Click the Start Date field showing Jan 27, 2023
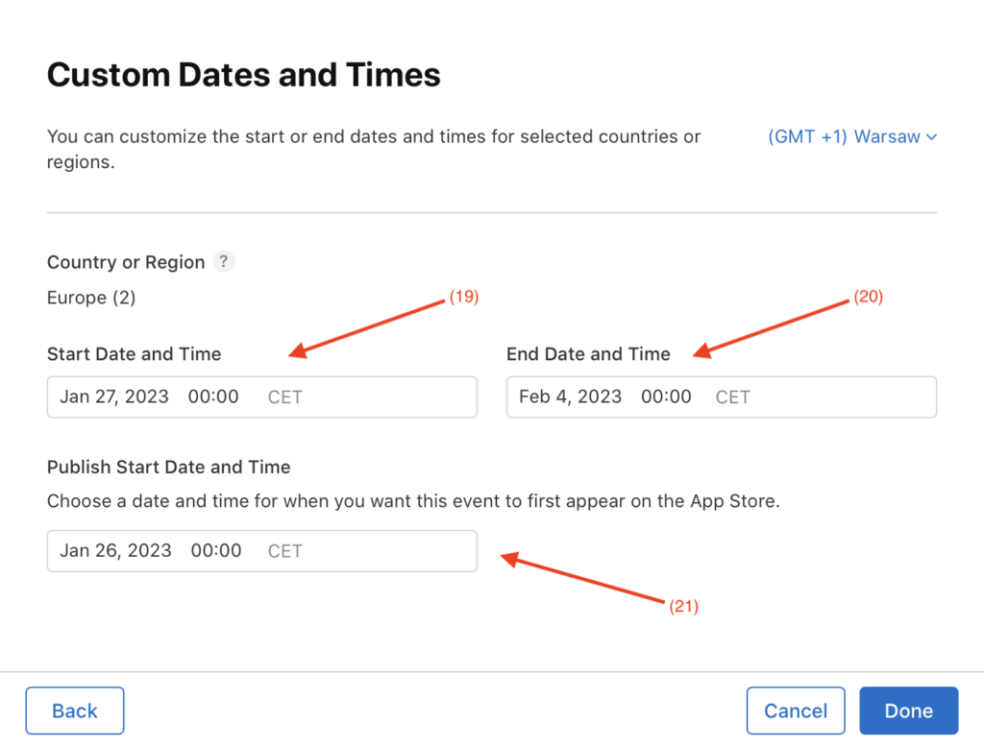The image size is (984, 746). point(113,397)
